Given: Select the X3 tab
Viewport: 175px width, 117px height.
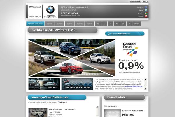Looking at the screenshot, I should 104,24.
